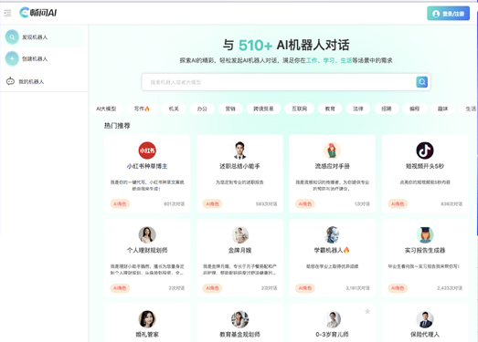Click AI角色 tag on 述职总结小能手 card
478x342 pixels.
point(212,204)
